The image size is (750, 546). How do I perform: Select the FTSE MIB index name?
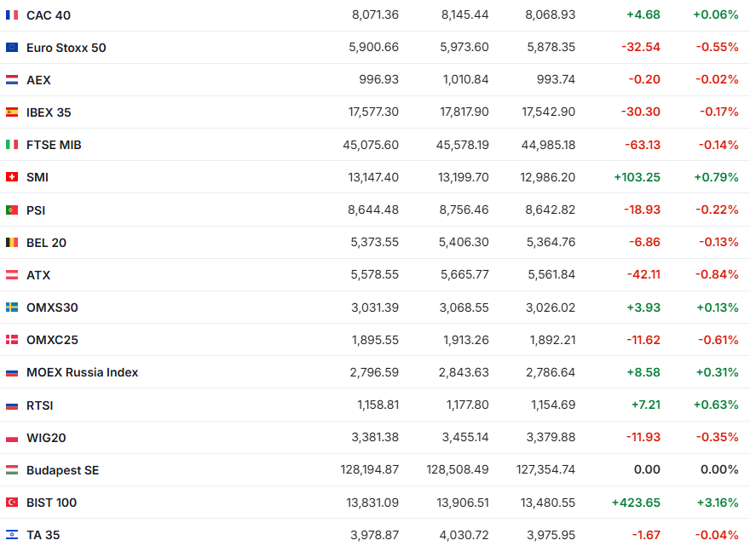coord(54,145)
